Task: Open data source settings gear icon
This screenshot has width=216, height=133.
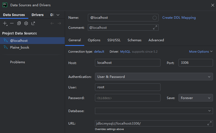Action: 26,23
